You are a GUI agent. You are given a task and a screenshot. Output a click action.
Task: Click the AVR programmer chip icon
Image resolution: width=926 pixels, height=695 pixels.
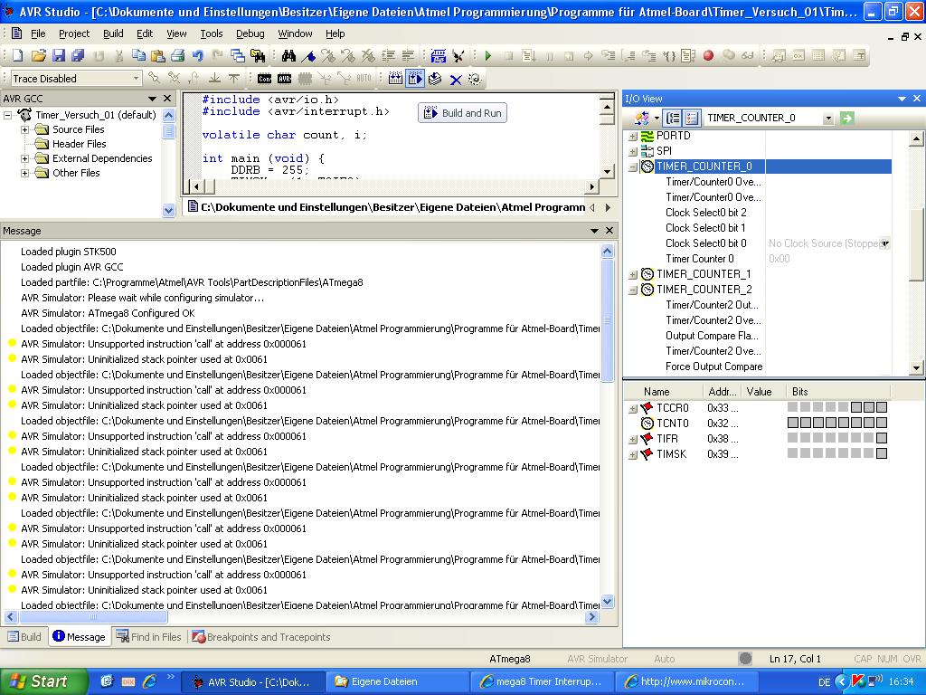coord(285,79)
